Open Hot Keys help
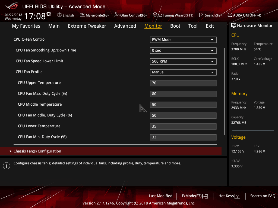Image resolution: width=278 pixels, height=208 pixels. pos(229,196)
